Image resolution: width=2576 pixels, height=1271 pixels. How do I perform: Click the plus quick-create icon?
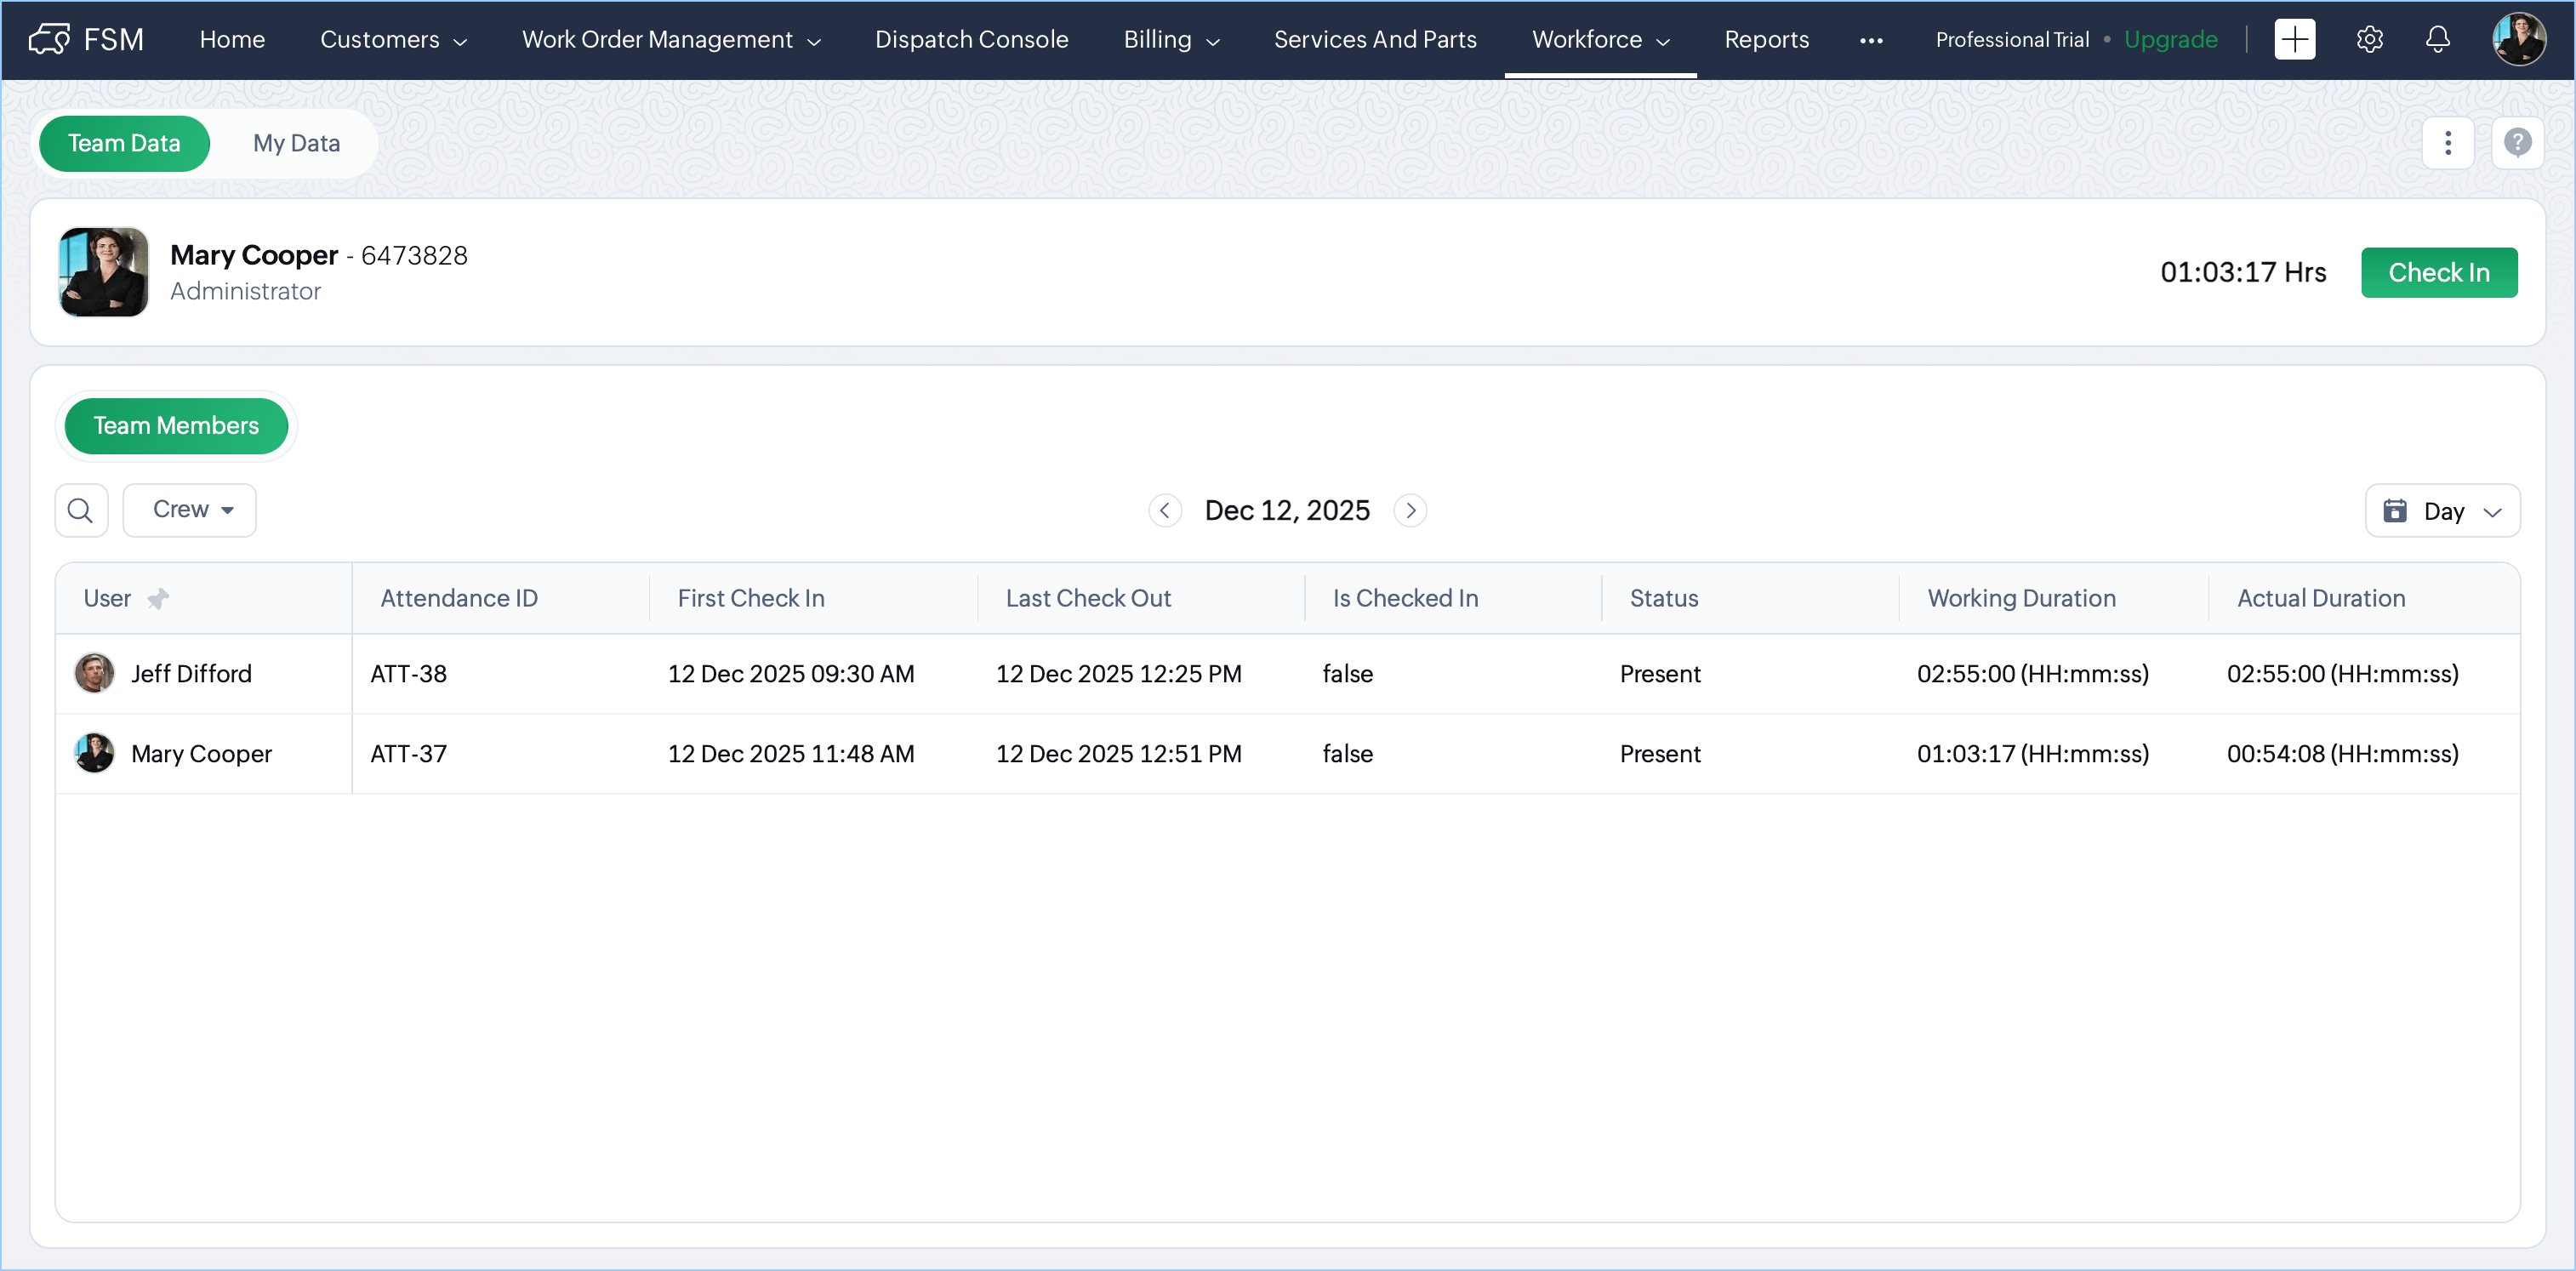click(x=2294, y=39)
